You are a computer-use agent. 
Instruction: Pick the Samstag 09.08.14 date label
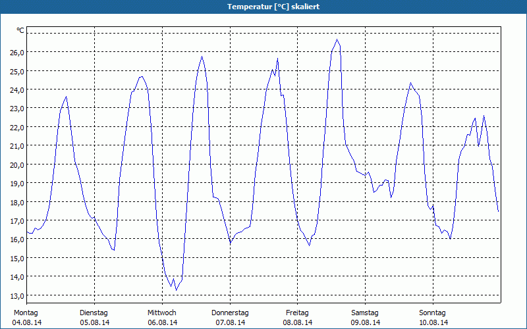point(365,318)
